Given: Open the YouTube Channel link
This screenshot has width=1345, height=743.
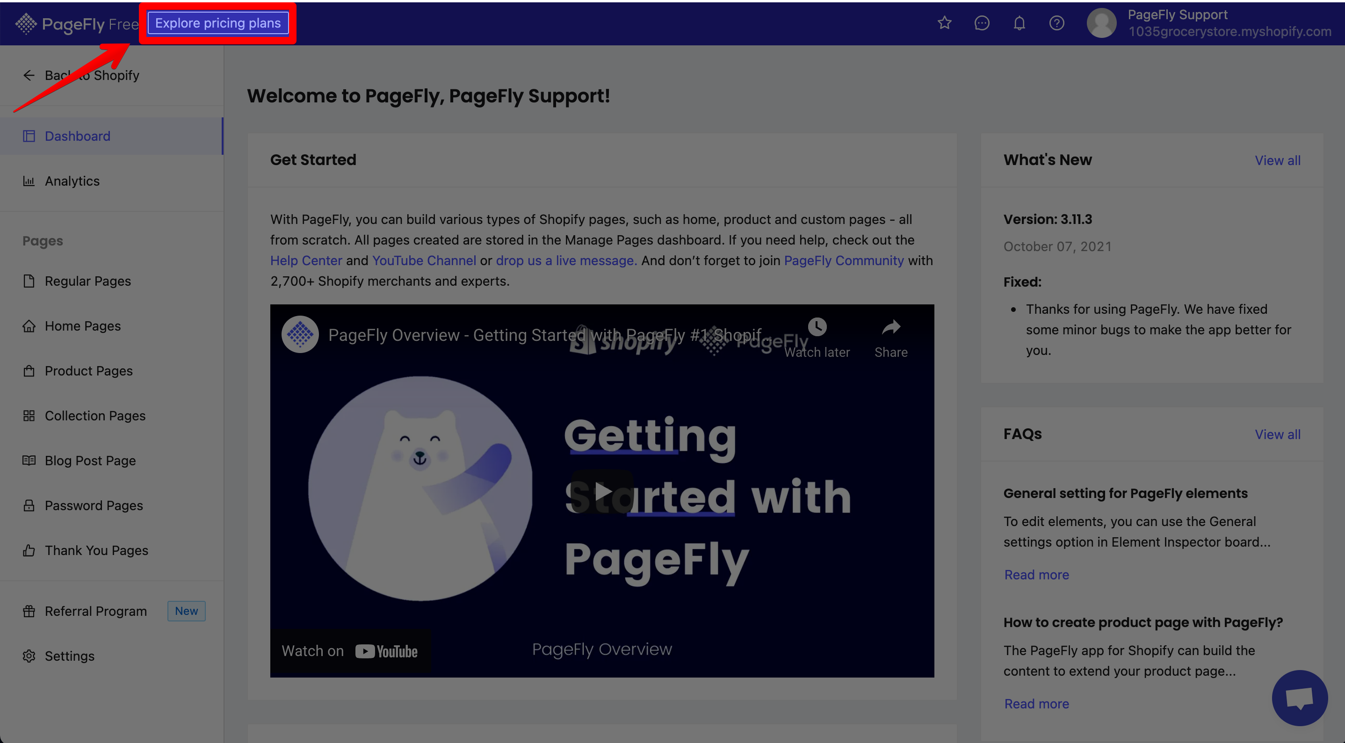Looking at the screenshot, I should coord(424,260).
